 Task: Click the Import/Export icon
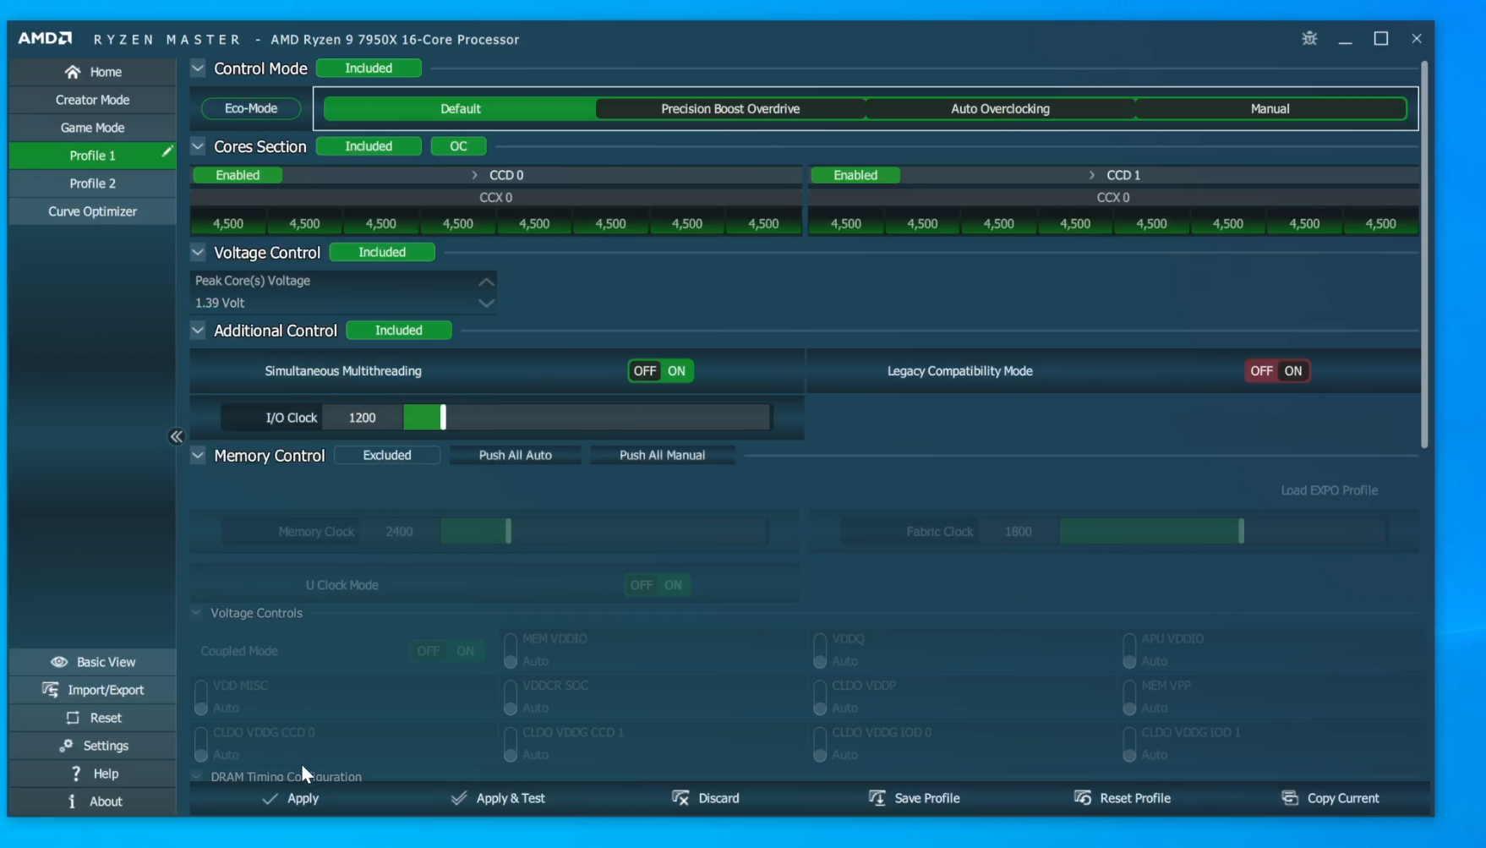[x=51, y=690]
